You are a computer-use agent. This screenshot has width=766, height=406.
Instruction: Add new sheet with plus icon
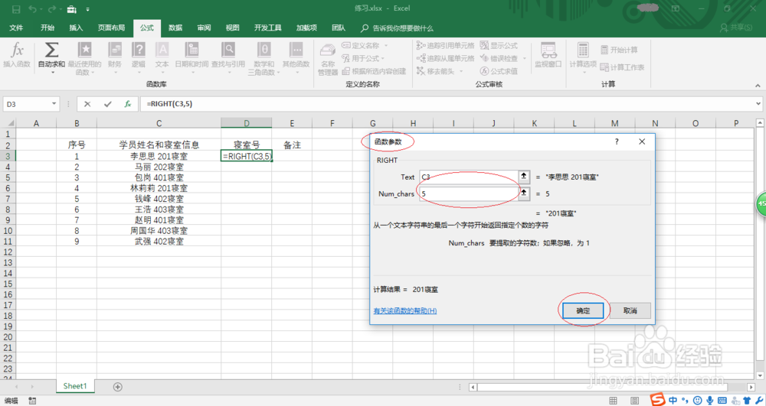(x=118, y=387)
